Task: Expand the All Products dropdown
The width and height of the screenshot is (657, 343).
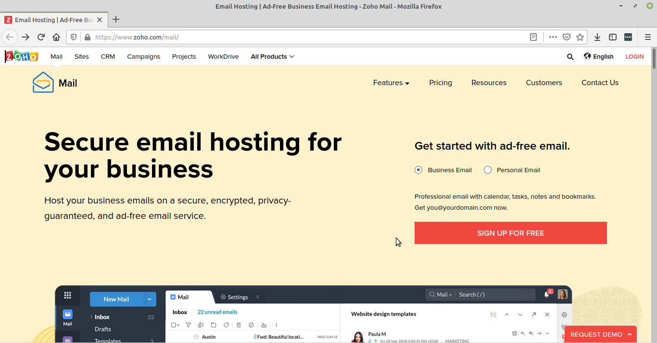Action: tap(272, 57)
